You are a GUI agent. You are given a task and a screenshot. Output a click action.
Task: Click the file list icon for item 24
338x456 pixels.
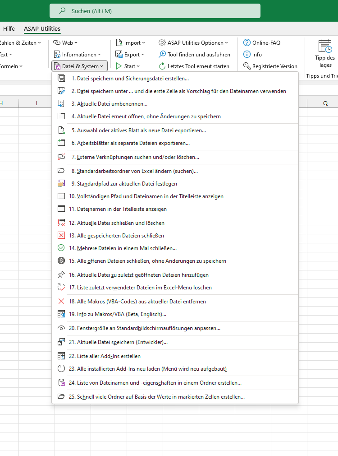click(61, 383)
